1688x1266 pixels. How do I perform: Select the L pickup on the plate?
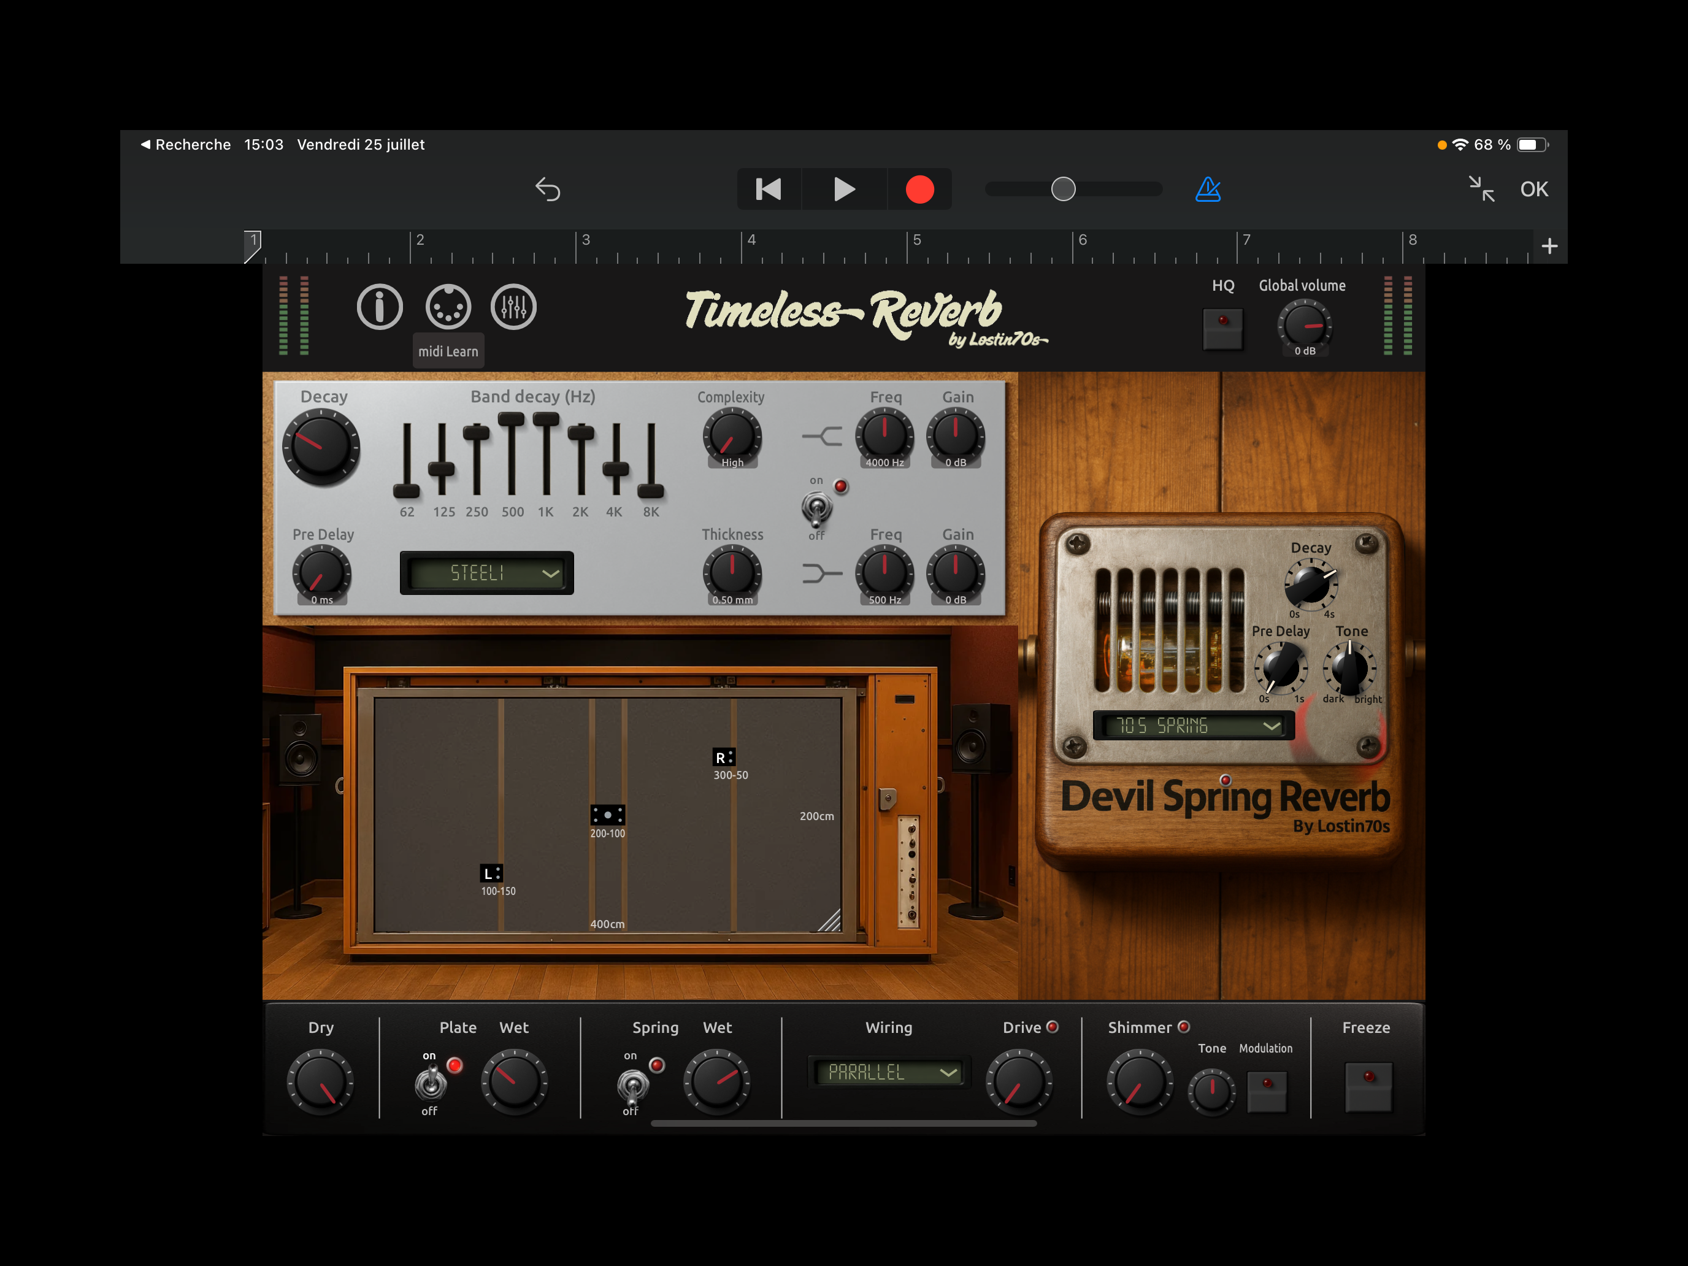click(491, 873)
